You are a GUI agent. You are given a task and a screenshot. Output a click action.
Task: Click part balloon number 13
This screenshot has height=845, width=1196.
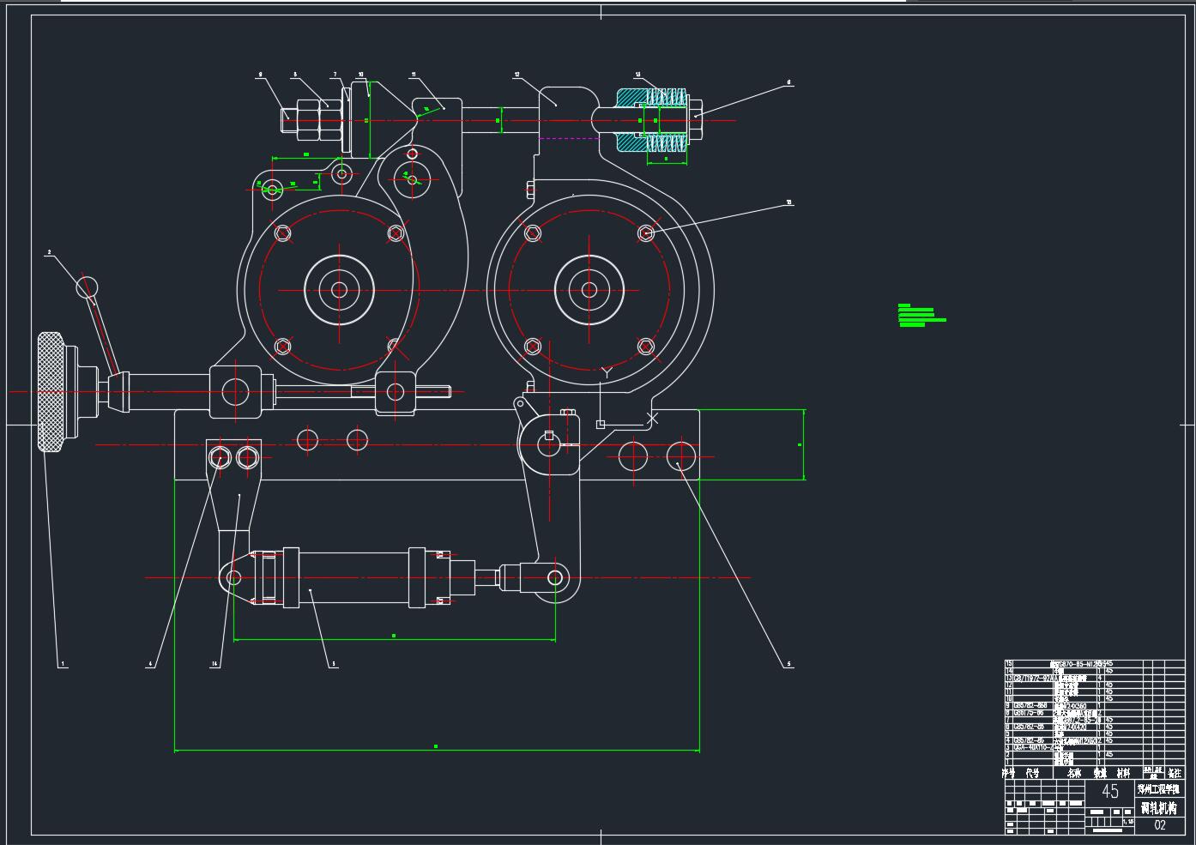coord(638,75)
